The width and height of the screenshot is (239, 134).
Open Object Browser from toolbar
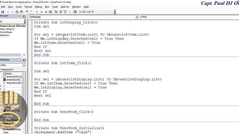(65, 12)
